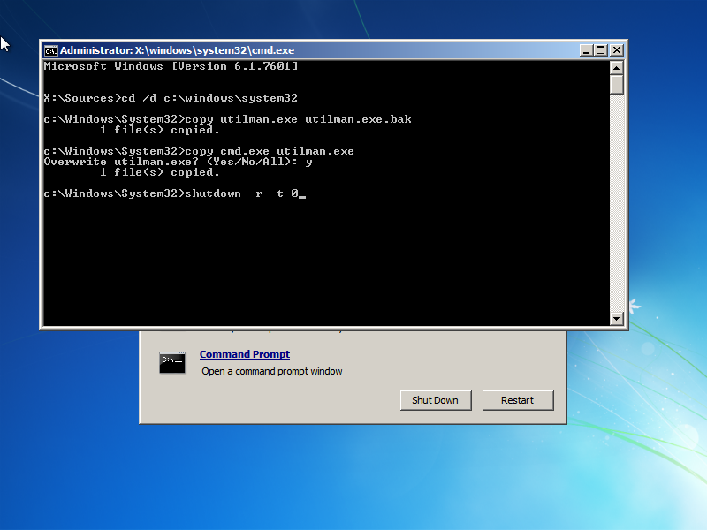The image size is (707, 530).
Task: Open the cmd.exe system menu icon
Action: [x=53, y=50]
